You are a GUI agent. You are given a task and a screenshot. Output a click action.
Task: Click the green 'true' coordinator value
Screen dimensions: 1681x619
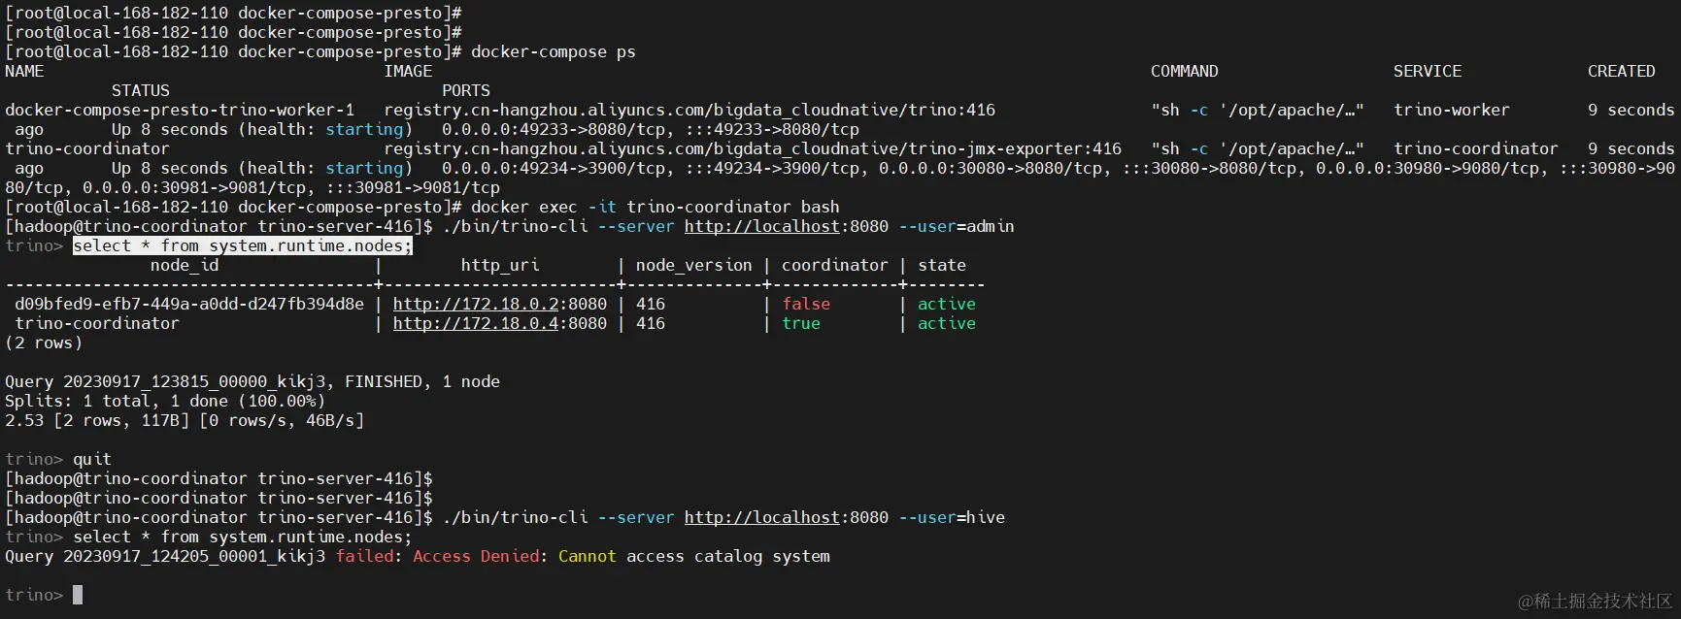[x=801, y=323]
